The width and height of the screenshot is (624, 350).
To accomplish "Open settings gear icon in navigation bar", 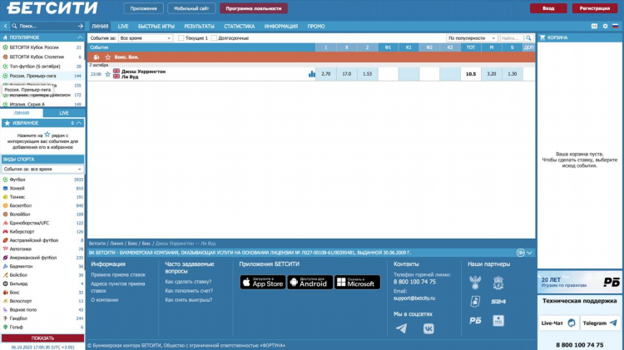I will click(x=606, y=26).
